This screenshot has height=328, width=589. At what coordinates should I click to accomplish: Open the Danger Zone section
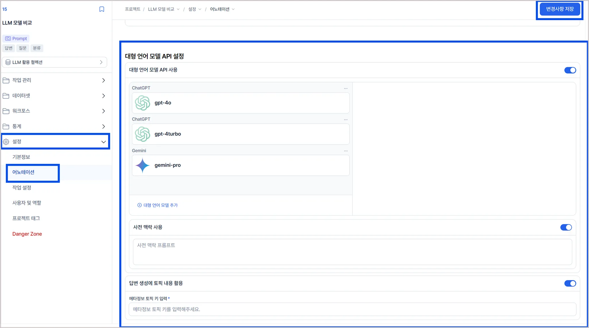pos(27,234)
